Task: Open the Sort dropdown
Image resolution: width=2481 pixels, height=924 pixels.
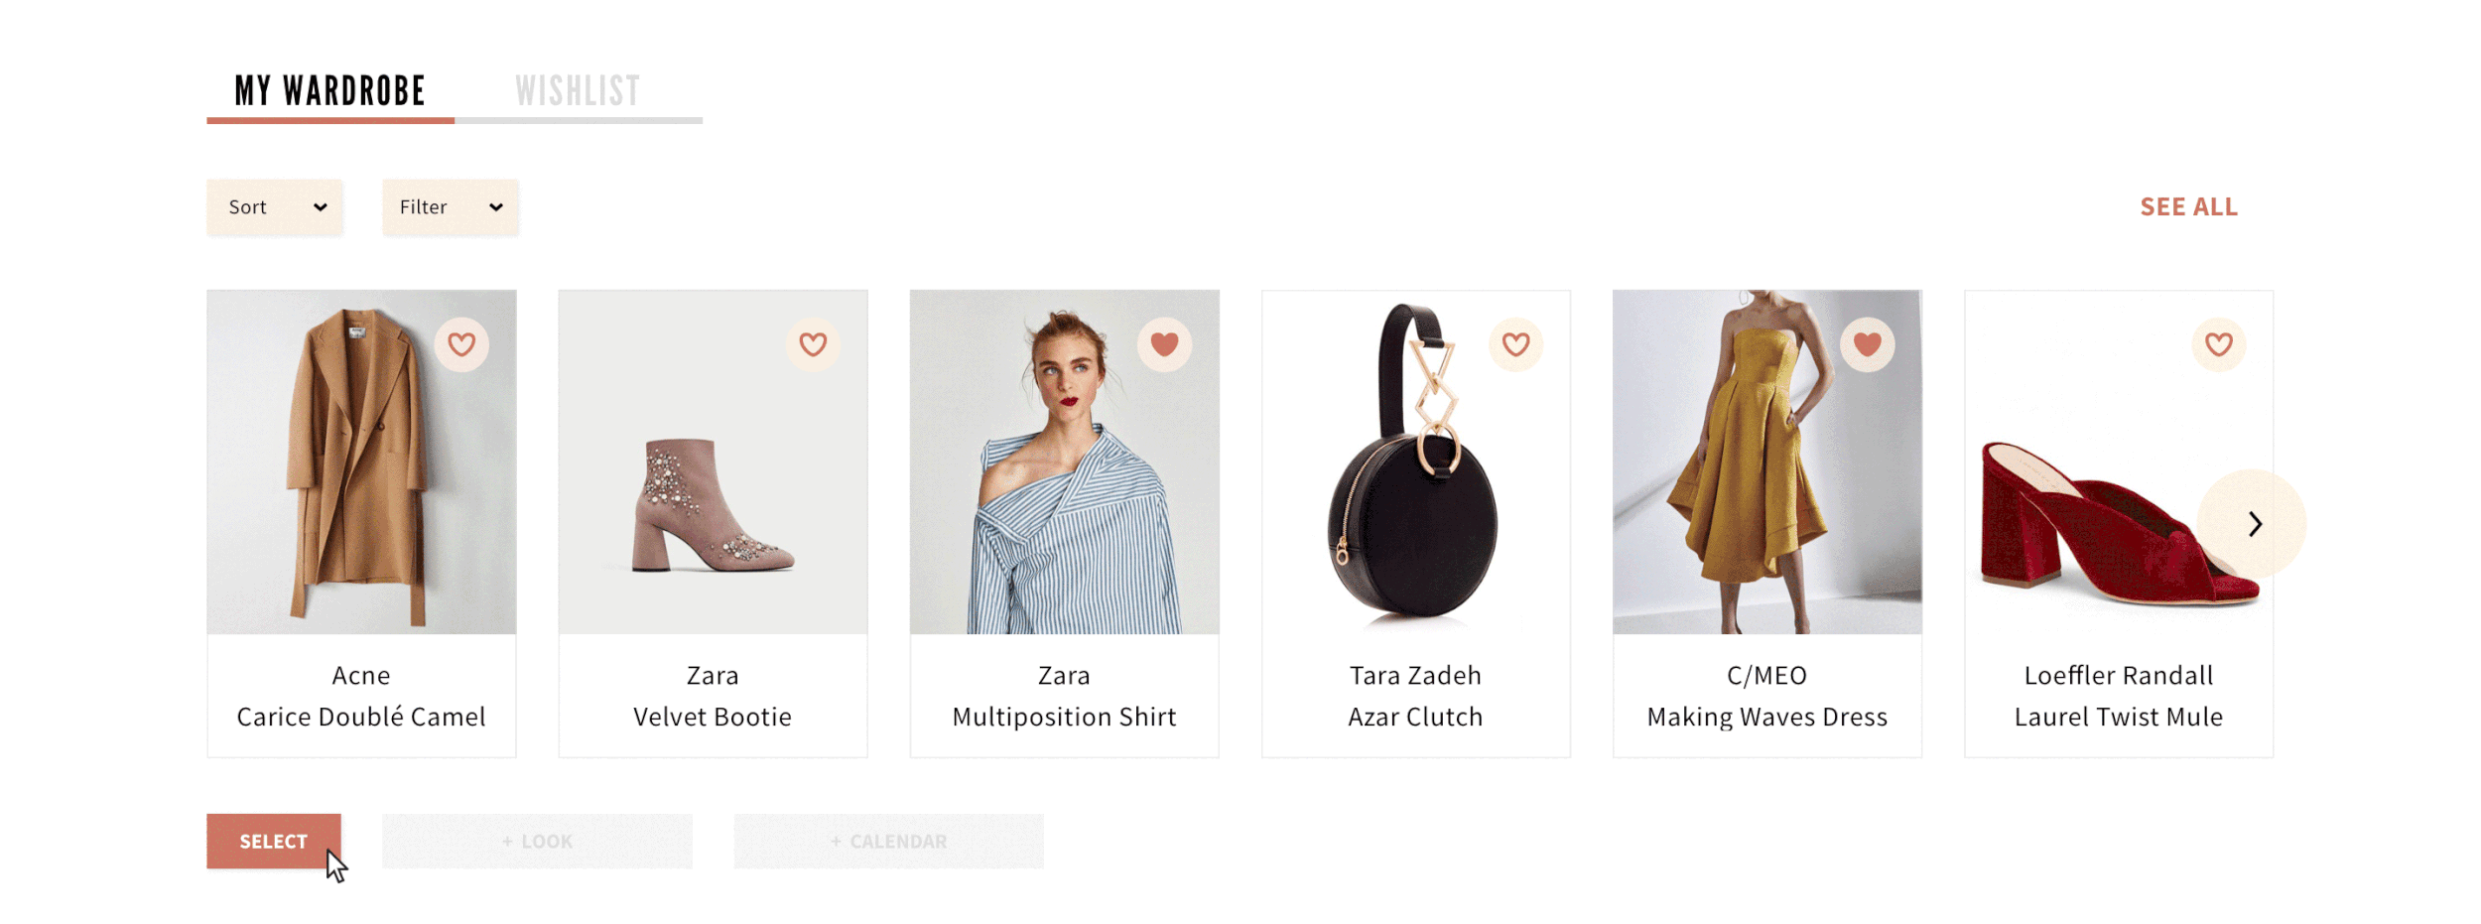Action: 275,207
